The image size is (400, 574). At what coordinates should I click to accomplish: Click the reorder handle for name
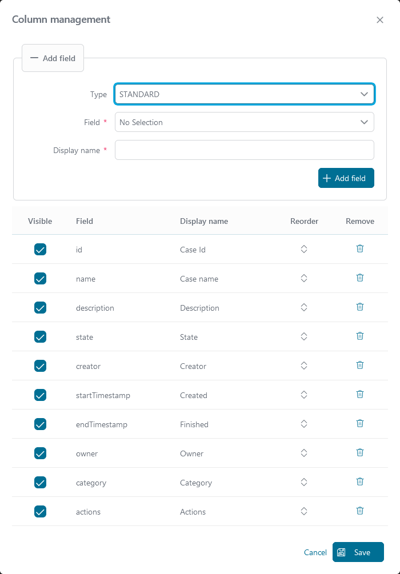pyautogui.click(x=303, y=278)
